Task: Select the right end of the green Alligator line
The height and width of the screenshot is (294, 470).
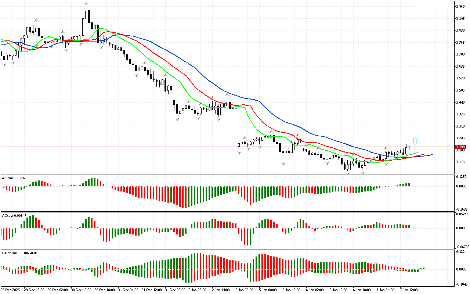Action: click(417, 152)
